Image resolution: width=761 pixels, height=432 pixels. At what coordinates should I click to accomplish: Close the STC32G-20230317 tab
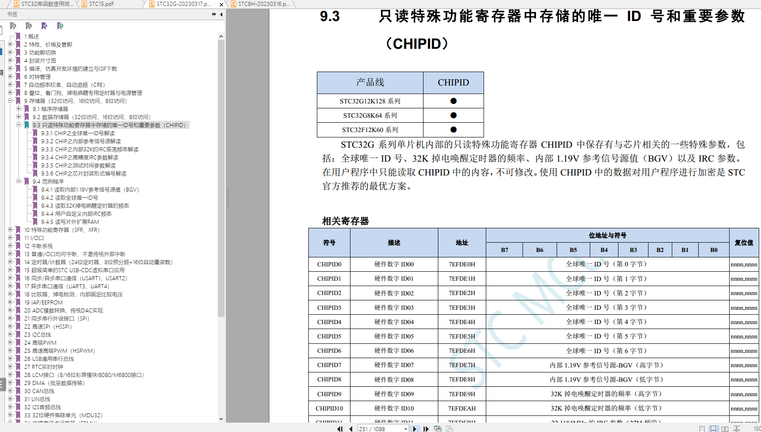(x=221, y=4)
